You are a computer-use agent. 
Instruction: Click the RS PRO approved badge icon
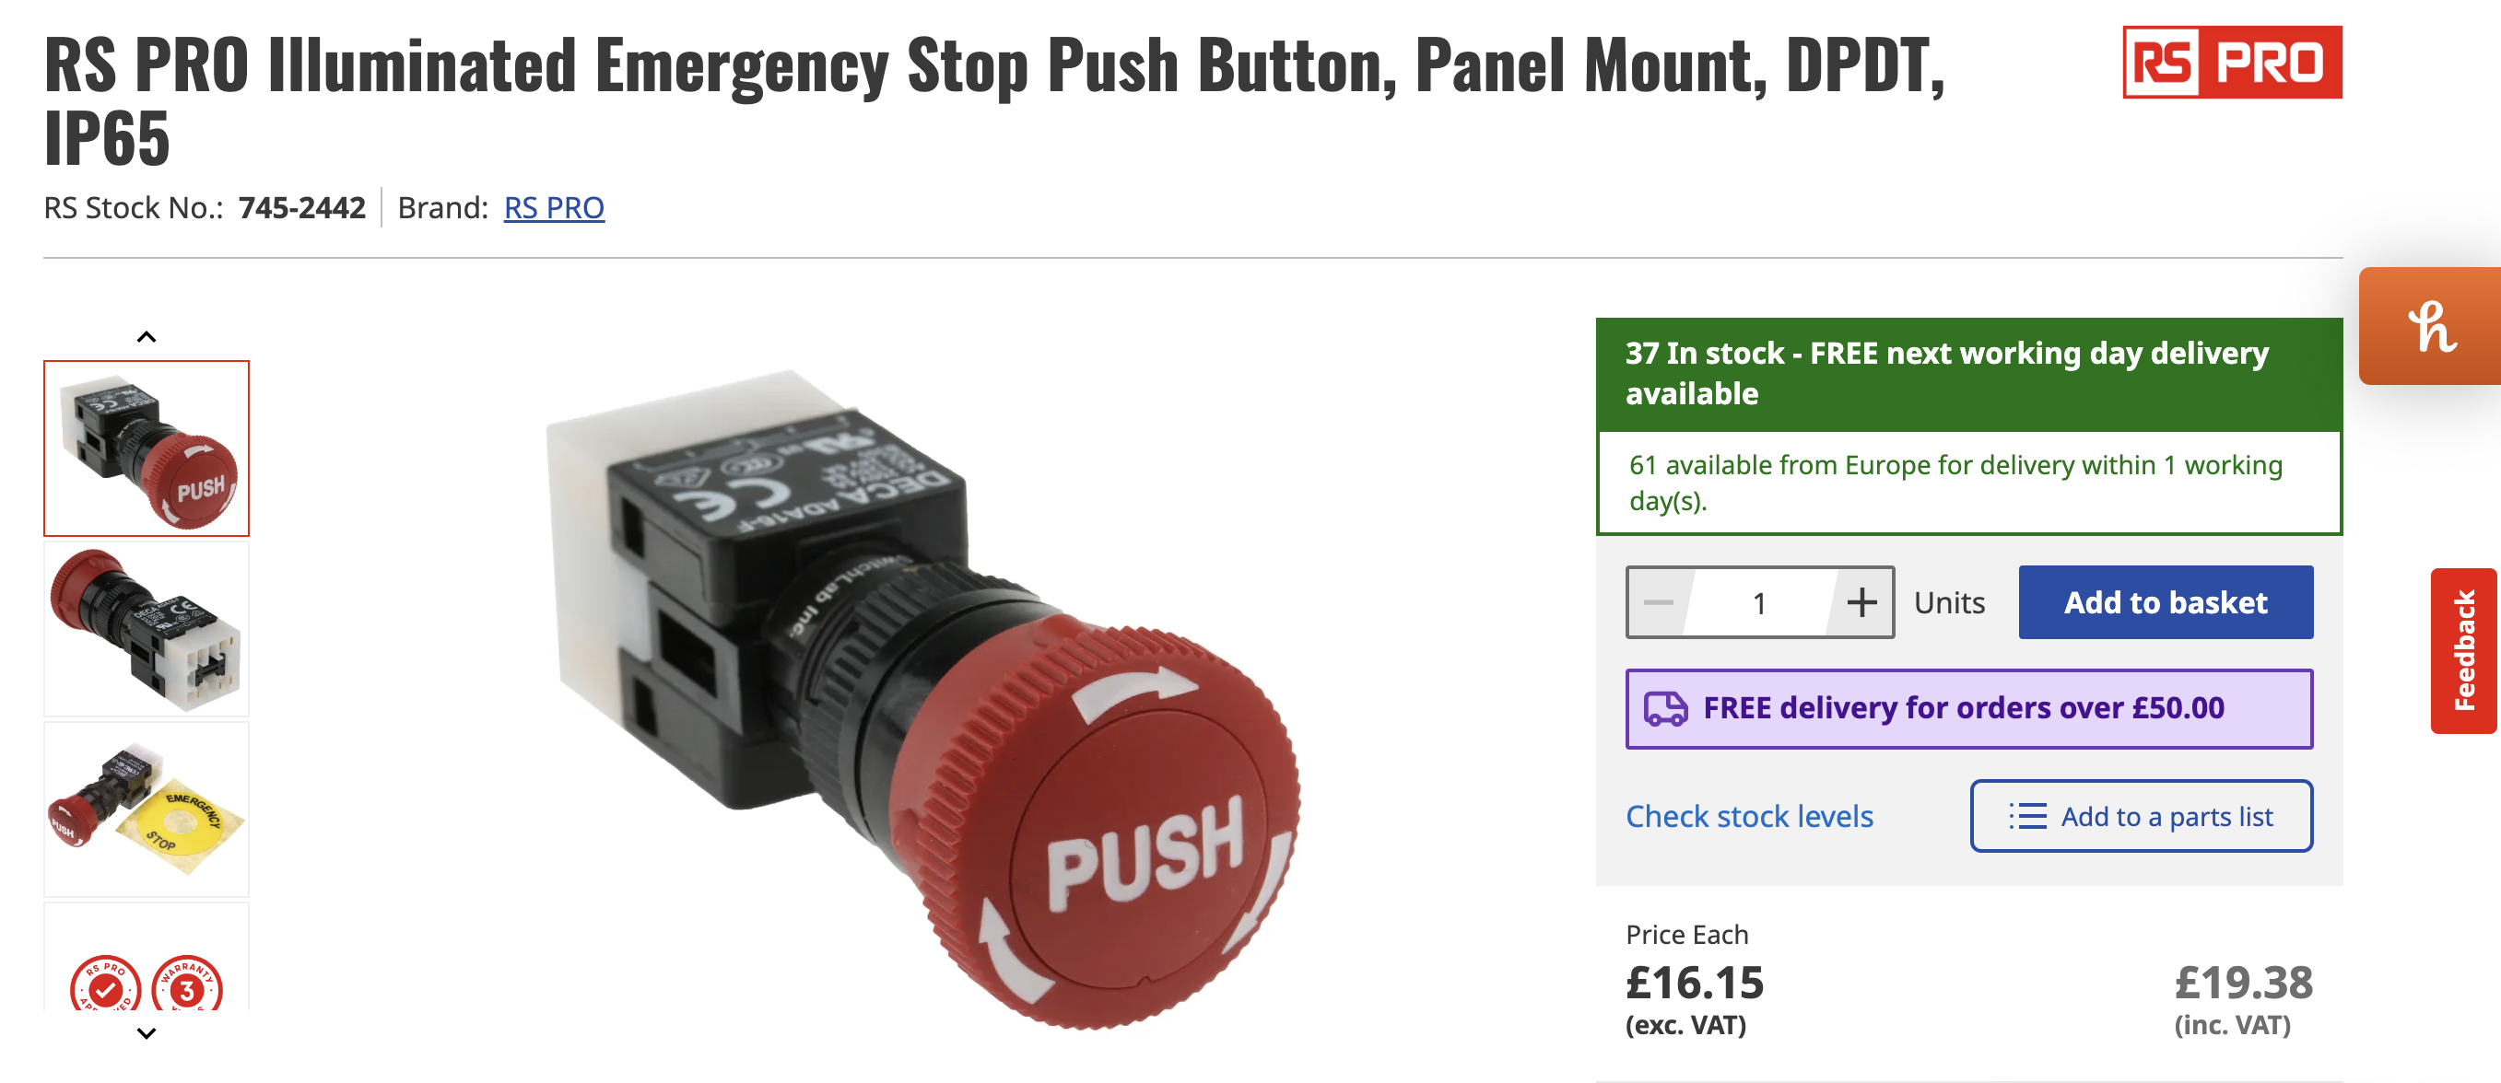(106, 986)
